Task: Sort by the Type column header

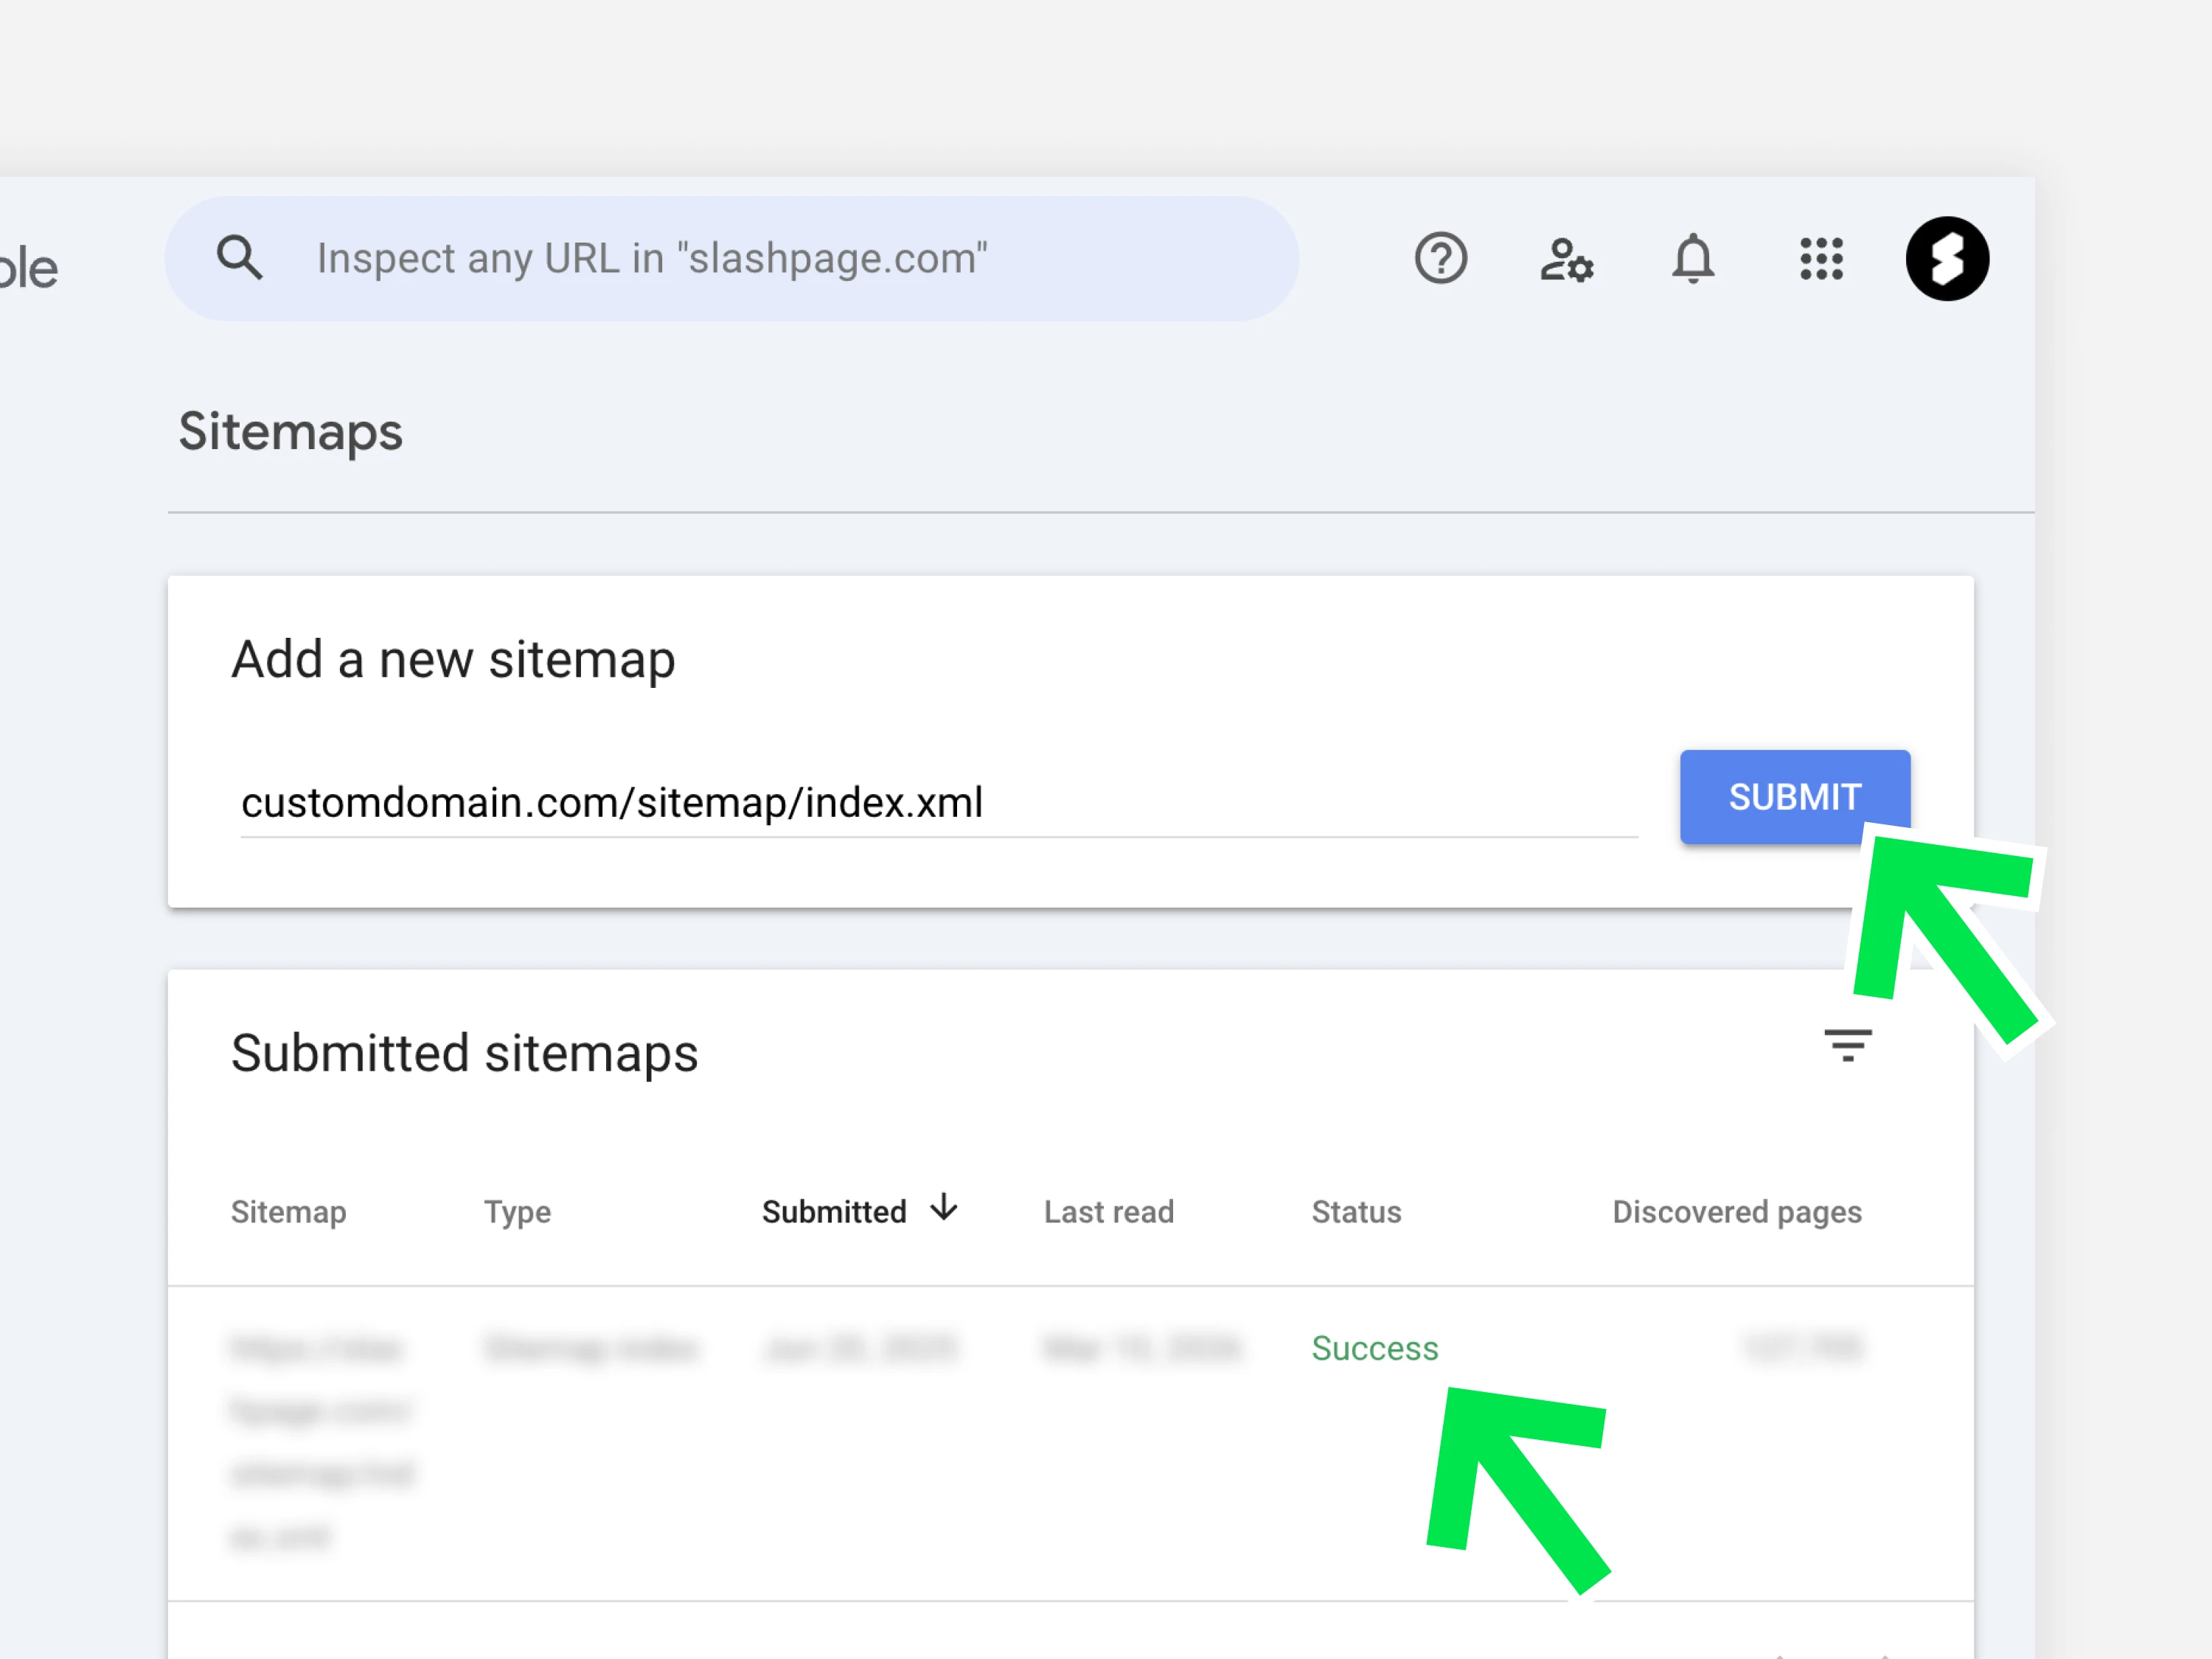Action: click(517, 1212)
